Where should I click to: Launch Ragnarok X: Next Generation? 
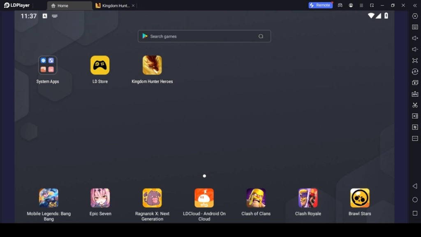click(152, 198)
